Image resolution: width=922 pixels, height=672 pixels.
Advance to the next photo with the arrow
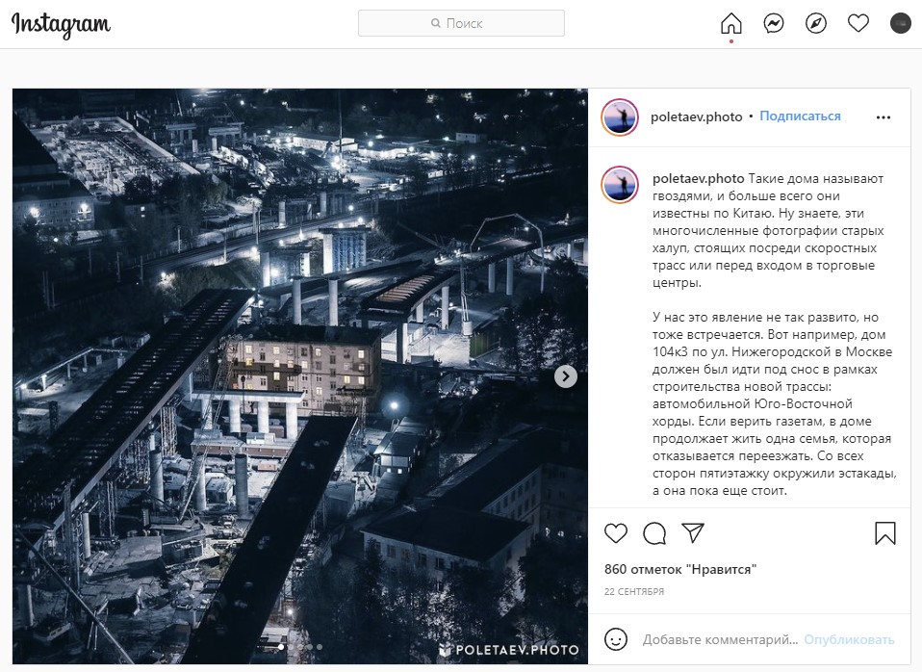click(x=566, y=376)
